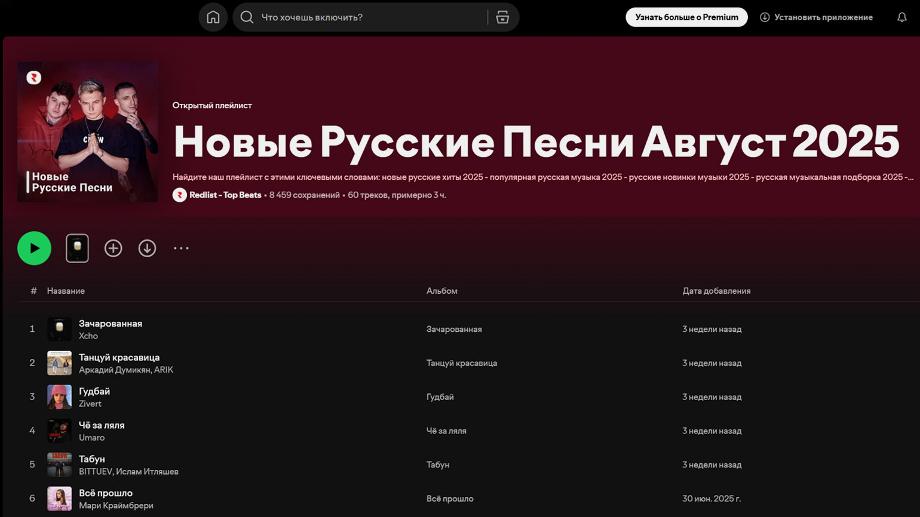Viewport: 920px width, 517px height.
Task: Click the 'Название' column header
Action: coord(66,291)
